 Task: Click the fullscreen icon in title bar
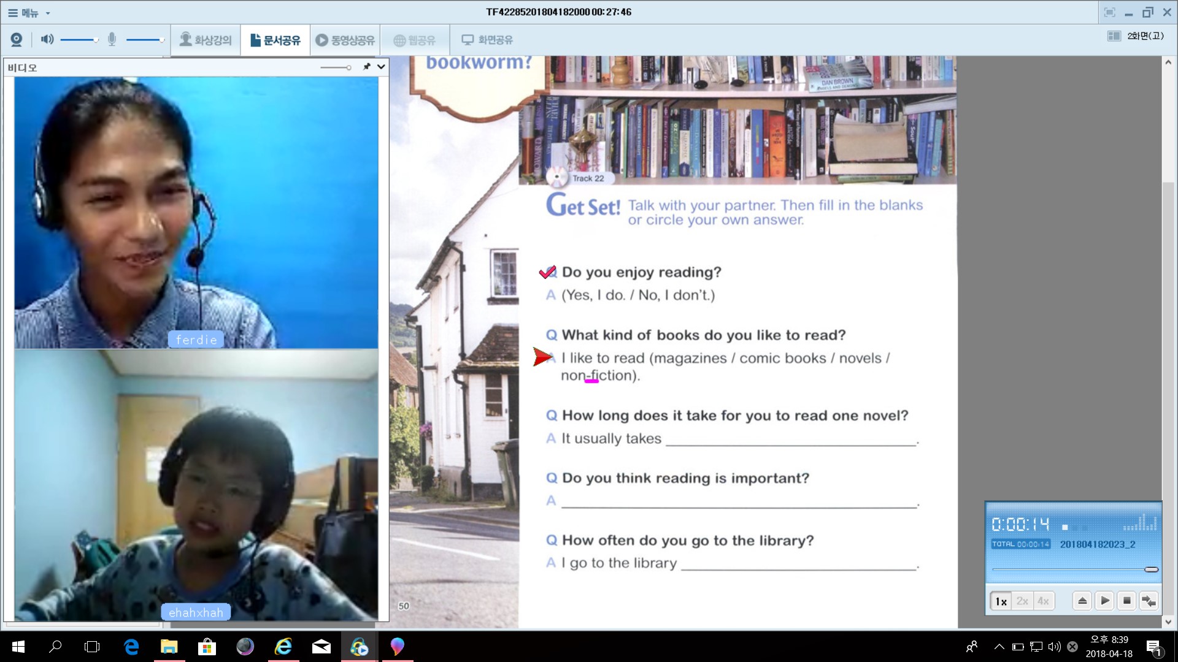[x=1109, y=12]
